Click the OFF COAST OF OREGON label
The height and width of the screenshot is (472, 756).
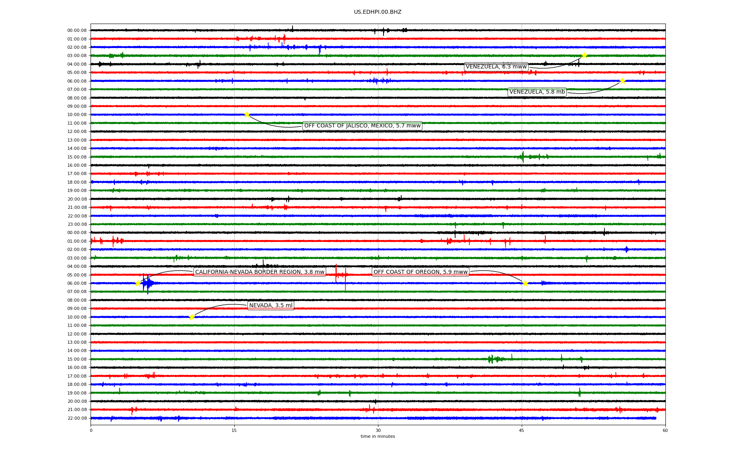click(421, 272)
